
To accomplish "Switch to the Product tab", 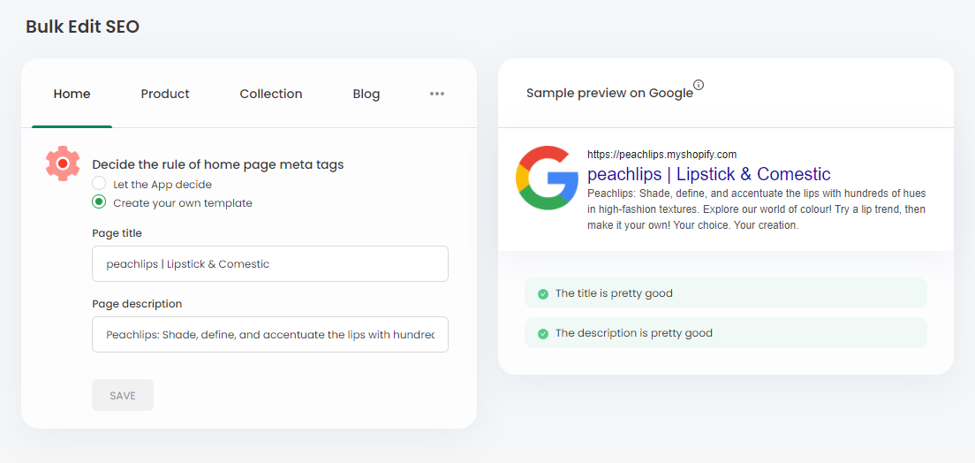I will pos(165,94).
